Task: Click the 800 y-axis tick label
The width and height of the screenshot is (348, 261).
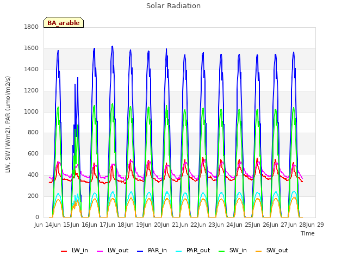Action: click(x=33, y=133)
